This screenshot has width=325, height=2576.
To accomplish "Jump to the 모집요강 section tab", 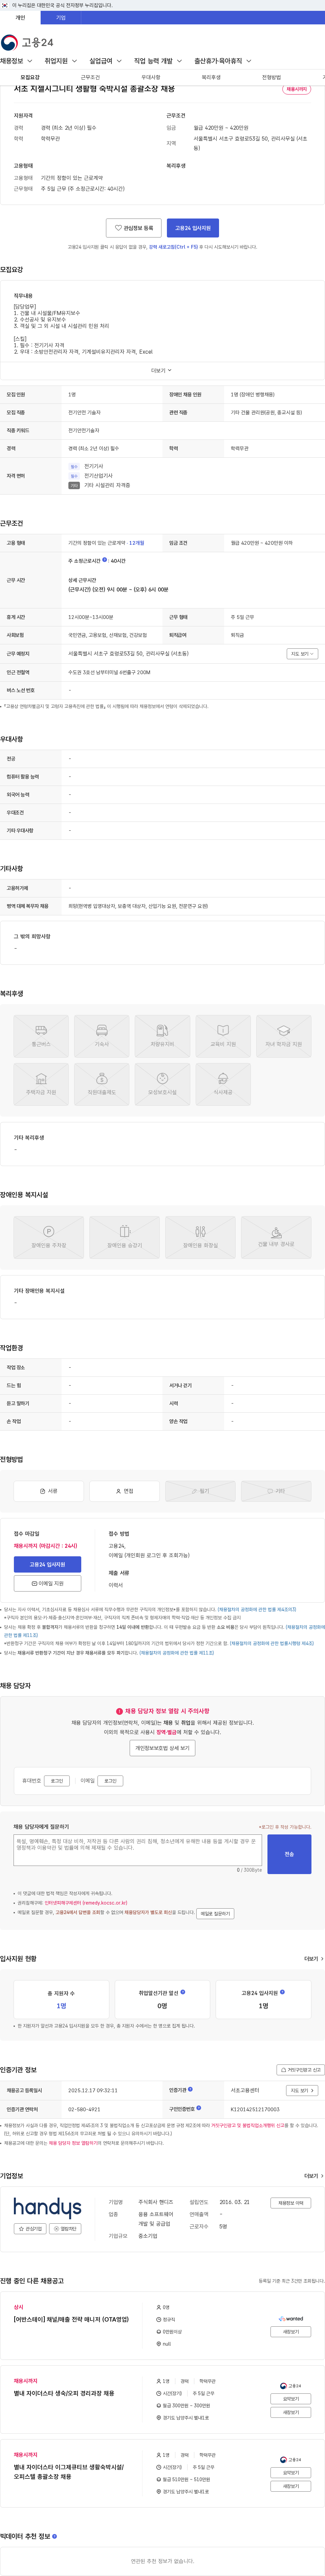I will coord(30,77).
